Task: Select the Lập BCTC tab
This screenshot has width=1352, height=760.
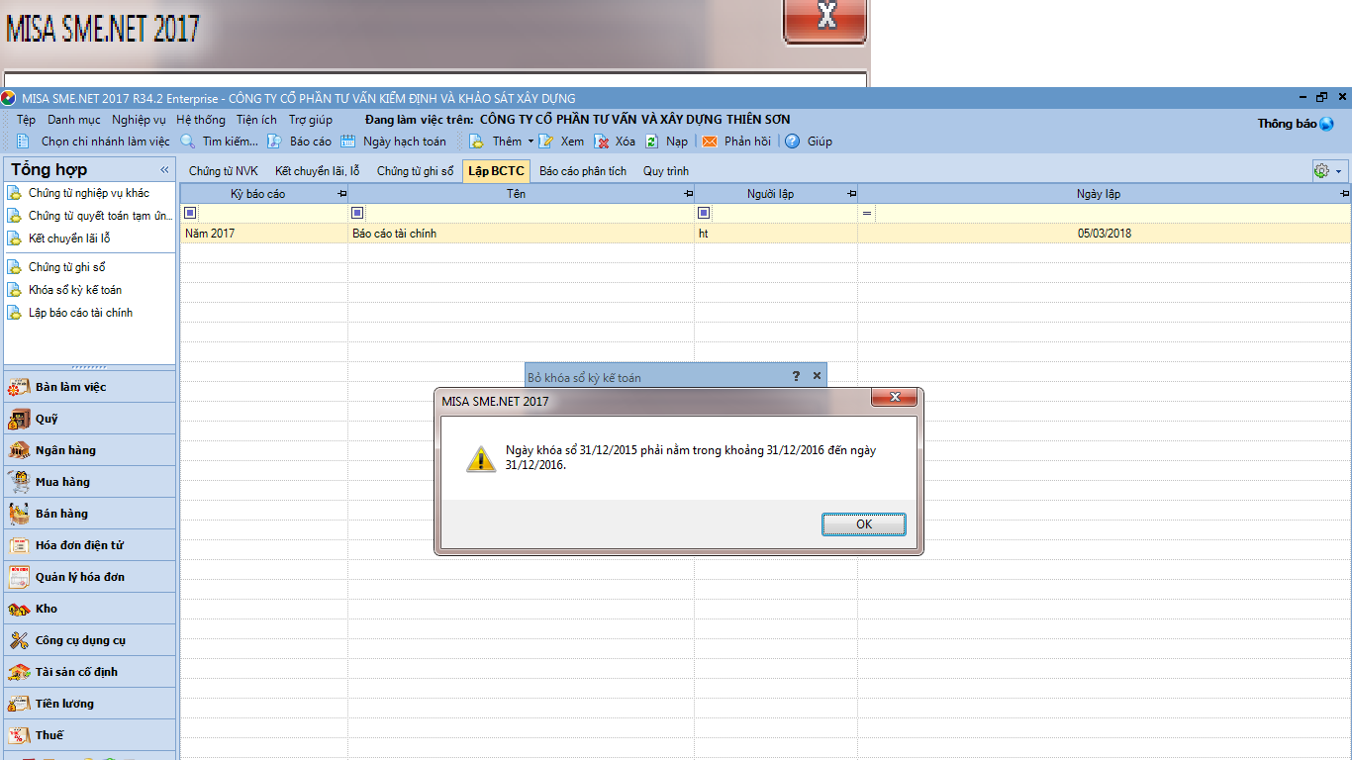Action: click(496, 171)
